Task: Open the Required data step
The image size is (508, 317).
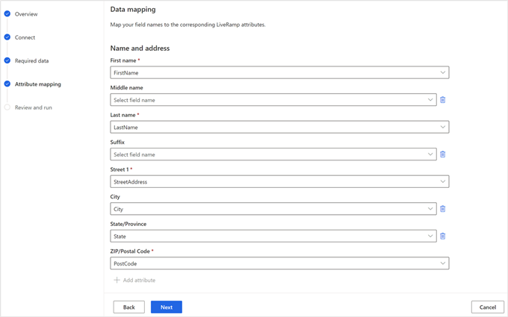Action: 31,60
